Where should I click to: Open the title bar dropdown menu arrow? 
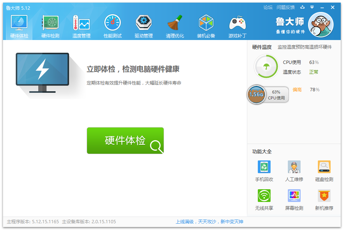[312, 7]
